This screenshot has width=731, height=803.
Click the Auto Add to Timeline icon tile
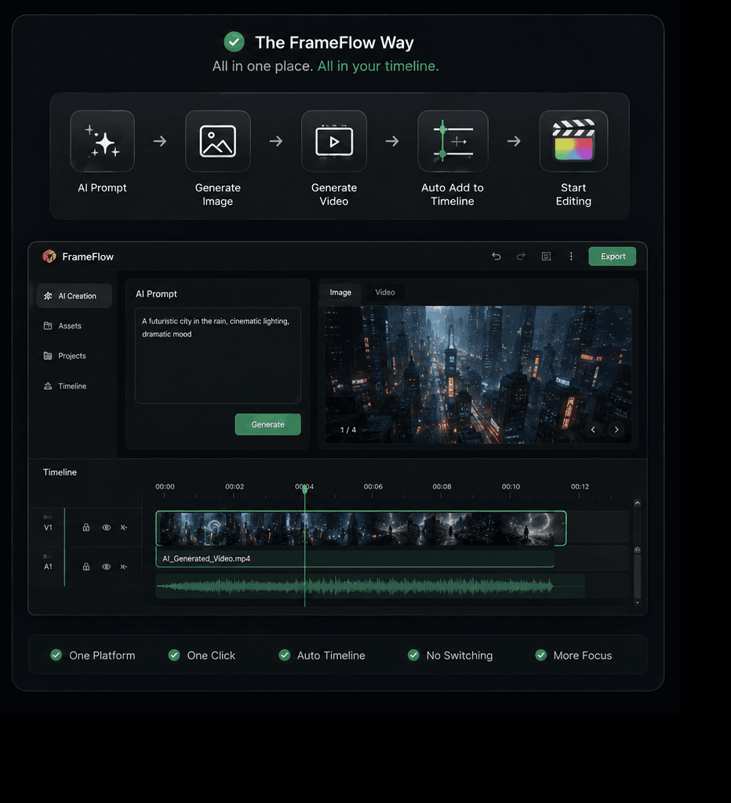pyautogui.click(x=453, y=141)
